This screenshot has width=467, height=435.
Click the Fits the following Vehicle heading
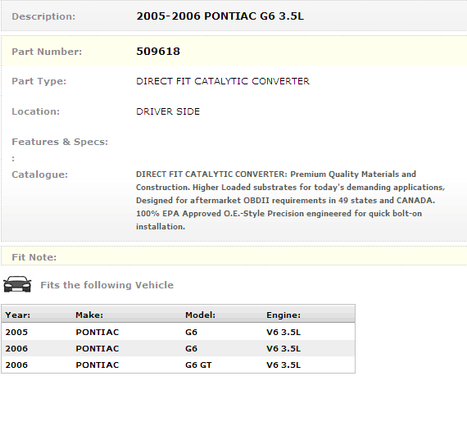[107, 285]
